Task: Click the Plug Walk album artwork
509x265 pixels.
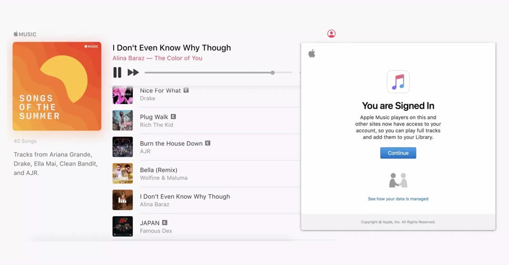Action: (x=123, y=120)
